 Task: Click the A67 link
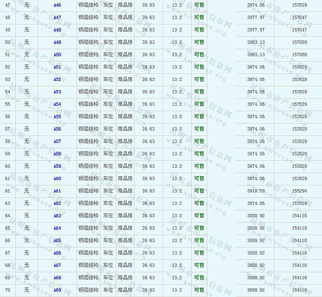[x=57, y=265]
